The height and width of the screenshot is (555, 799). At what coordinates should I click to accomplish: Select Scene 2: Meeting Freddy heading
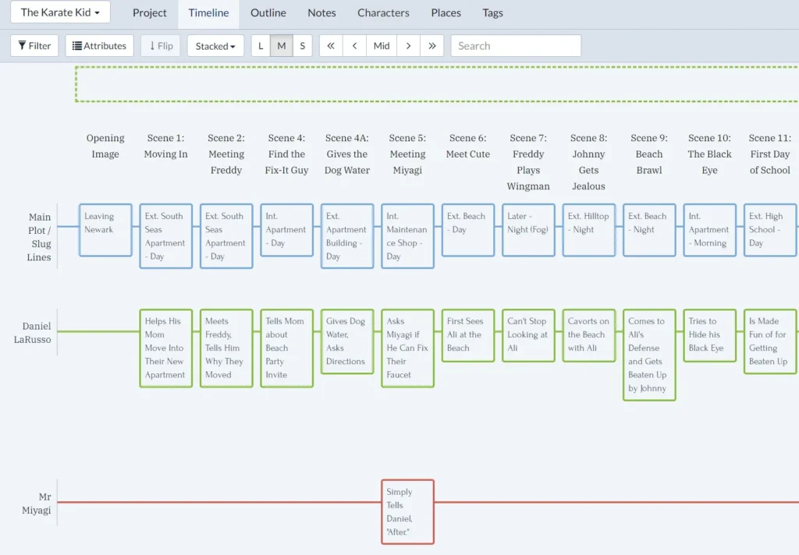(x=226, y=154)
